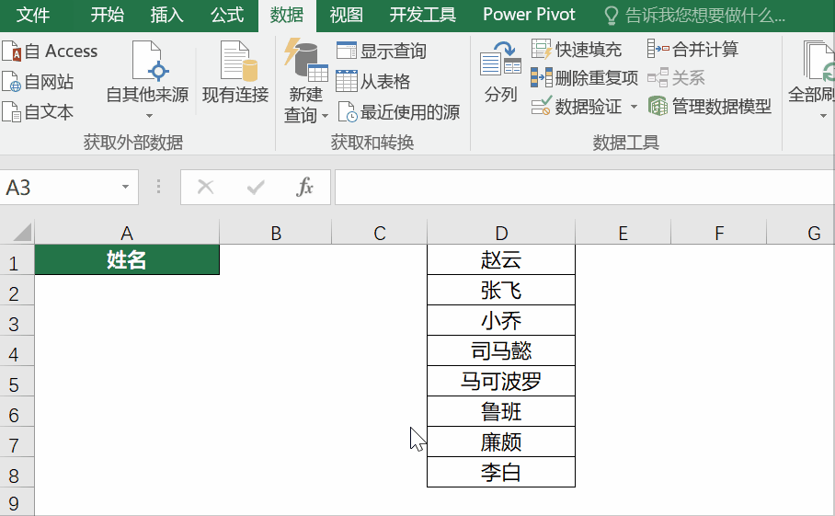Select row 8 header
The height and width of the screenshot is (516, 835).
(x=17, y=473)
